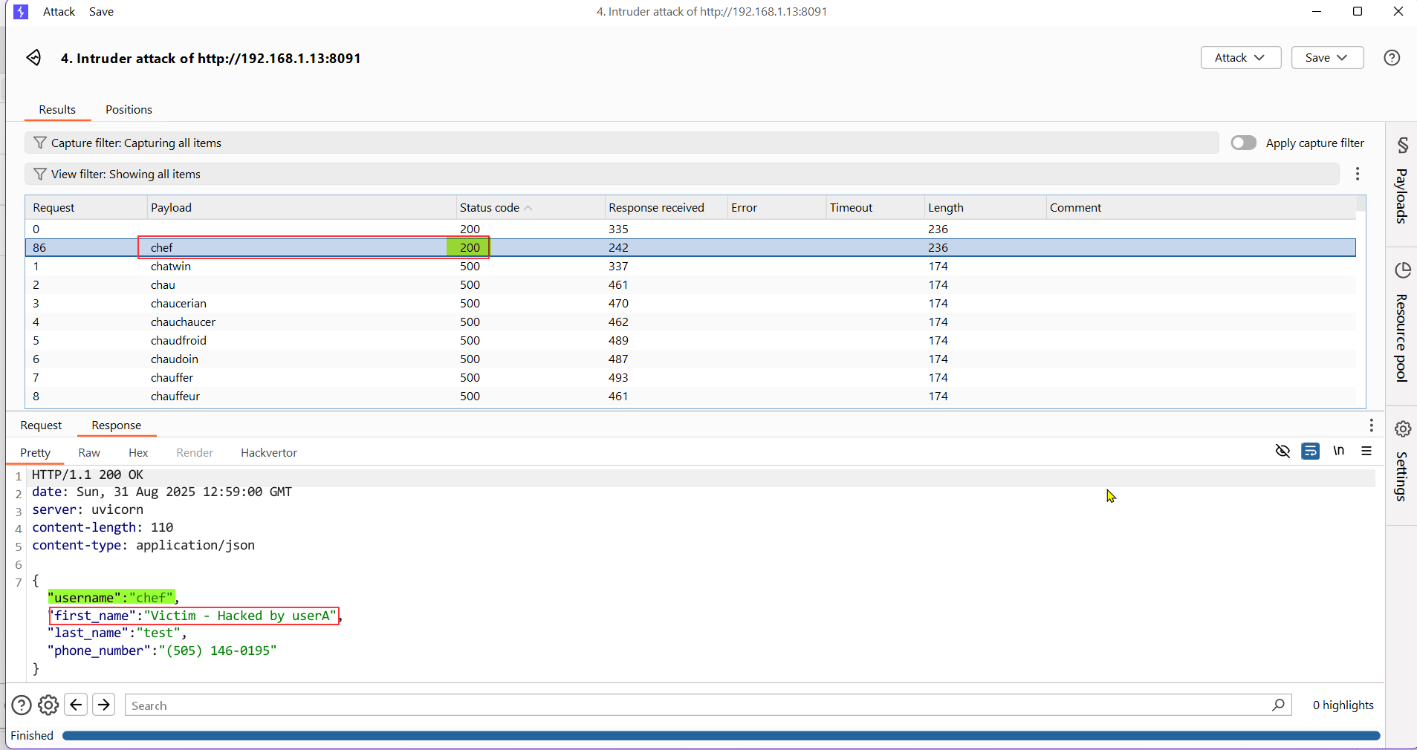The height and width of the screenshot is (750, 1417).
Task: Click the Finished attack progress bar
Action: tap(721, 736)
